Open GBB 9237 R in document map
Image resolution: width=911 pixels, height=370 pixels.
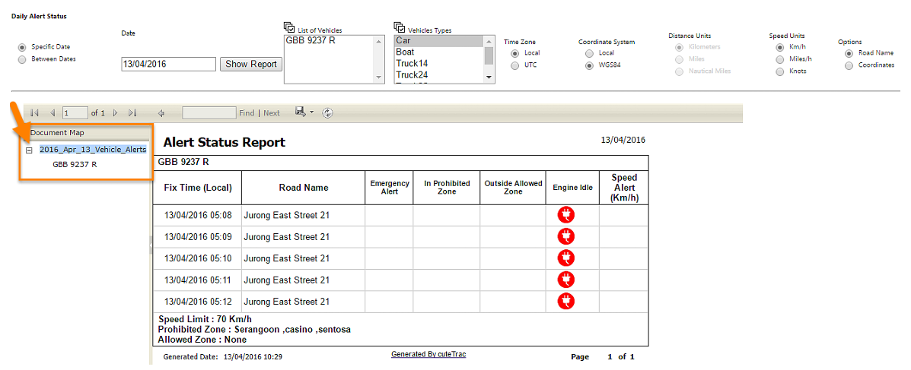coord(74,164)
